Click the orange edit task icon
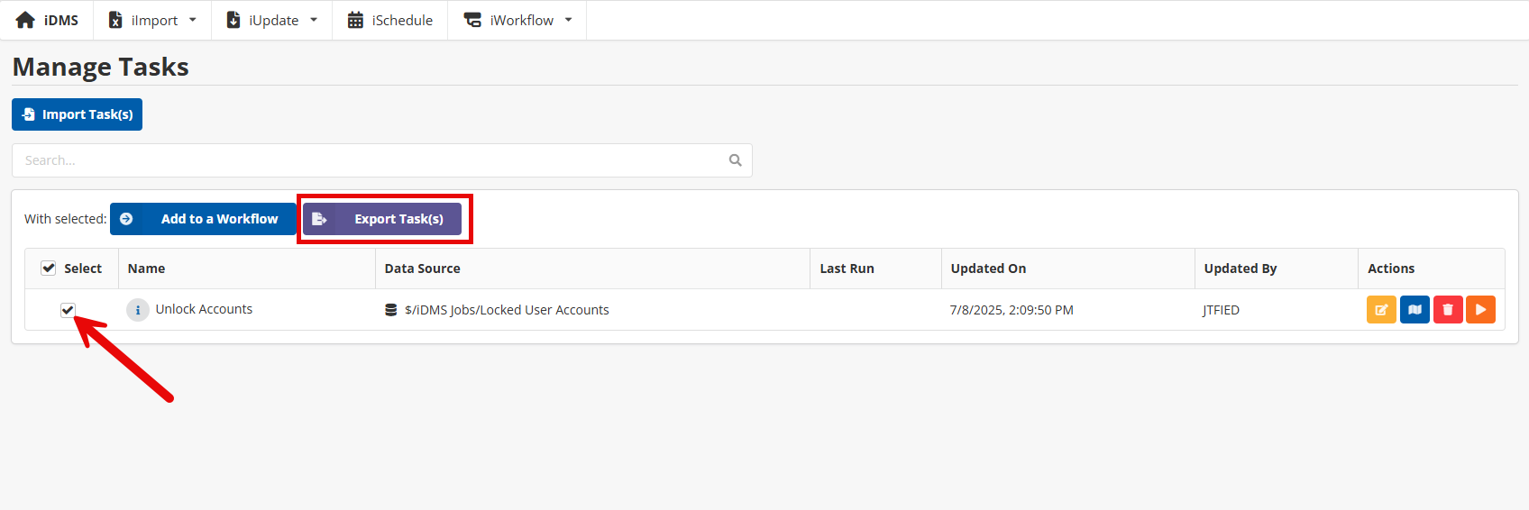 1381,310
